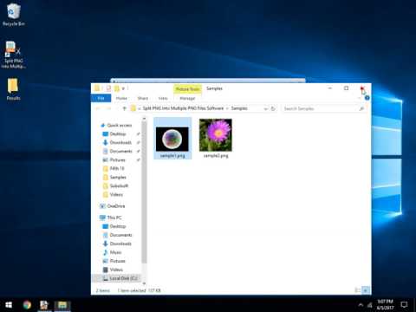
Task: Click the search magnifier icon
Action: (361, 108)
